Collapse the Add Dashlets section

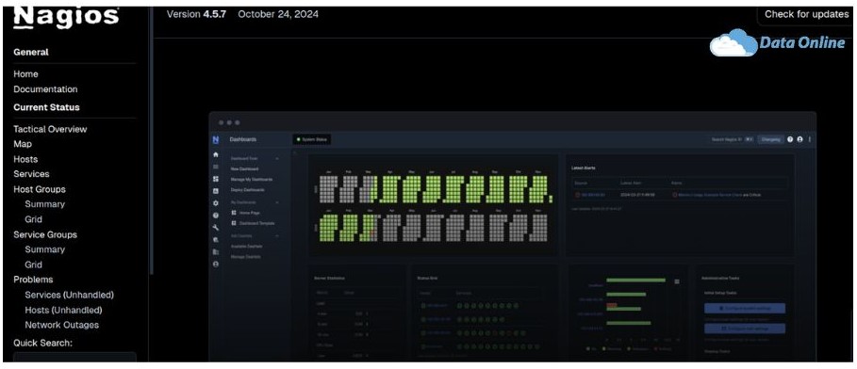tap(277, 236)
